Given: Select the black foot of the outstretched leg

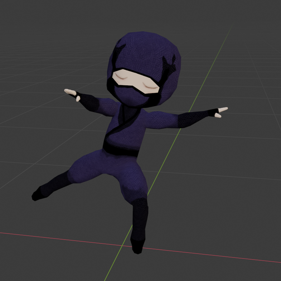Looking at the screenshot, I should coord(40,194).
